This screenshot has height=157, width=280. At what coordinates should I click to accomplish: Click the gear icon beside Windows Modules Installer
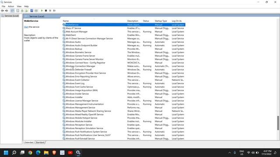click(x=64, y=121)
